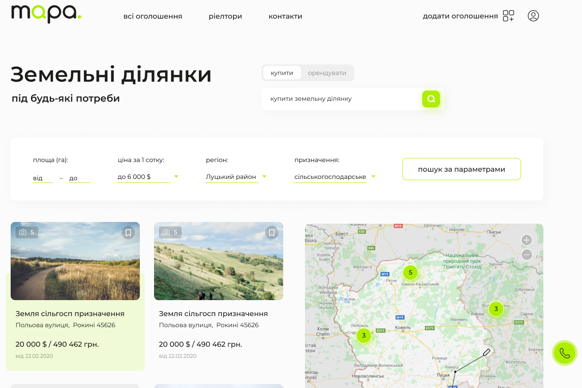This screenshot has width=582, height=388.
Task: Open "всі оголошення" in navigation
Action: point(153,16)
